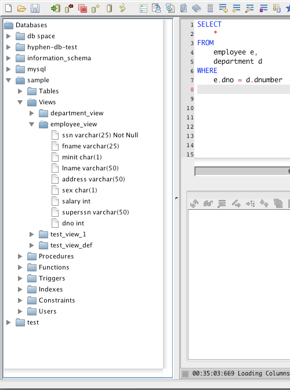Expand the Procedures folder

coord(20,257)
